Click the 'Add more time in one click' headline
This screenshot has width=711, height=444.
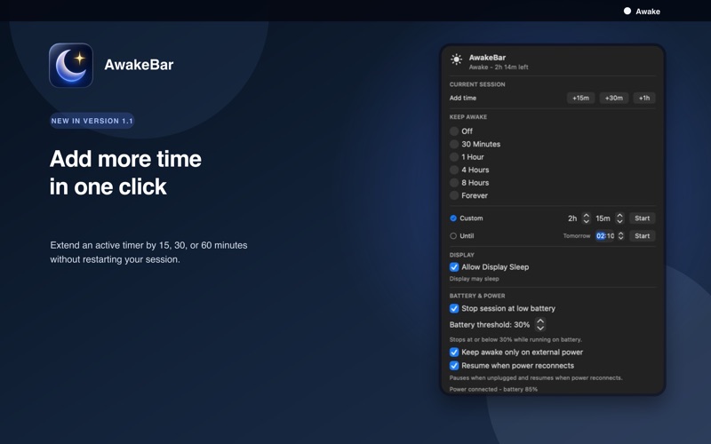(x=125, y=172)
